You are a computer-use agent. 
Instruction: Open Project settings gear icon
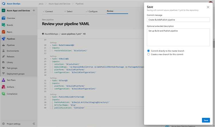[3, 124]
